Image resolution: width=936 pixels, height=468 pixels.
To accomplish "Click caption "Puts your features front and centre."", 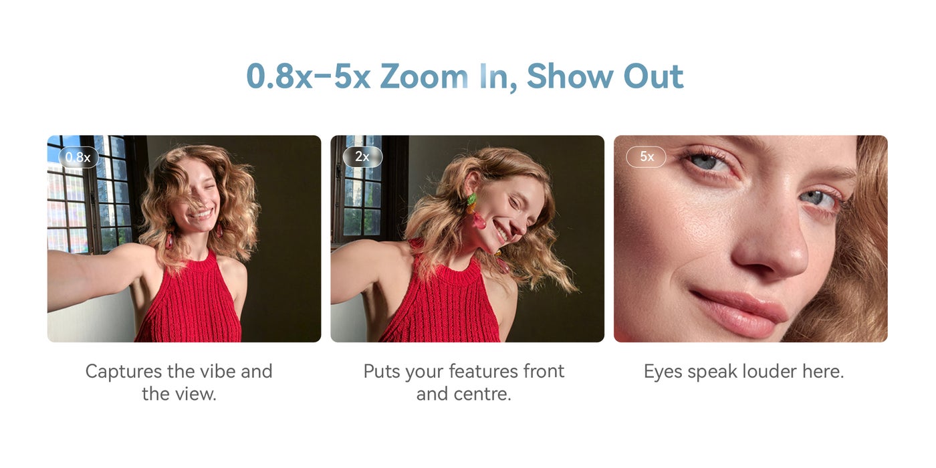I will click(x=464, y=382).
